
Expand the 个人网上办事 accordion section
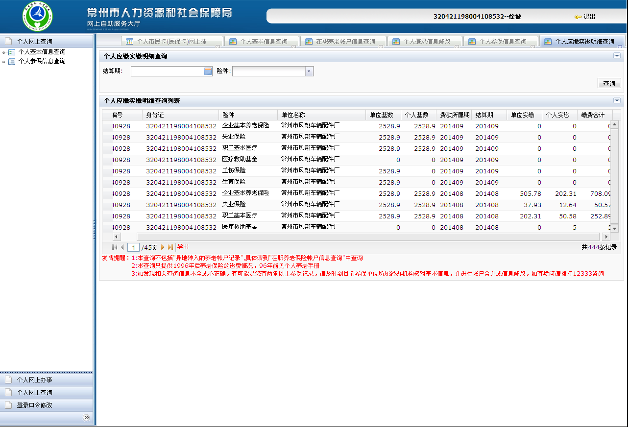(47, 380)
